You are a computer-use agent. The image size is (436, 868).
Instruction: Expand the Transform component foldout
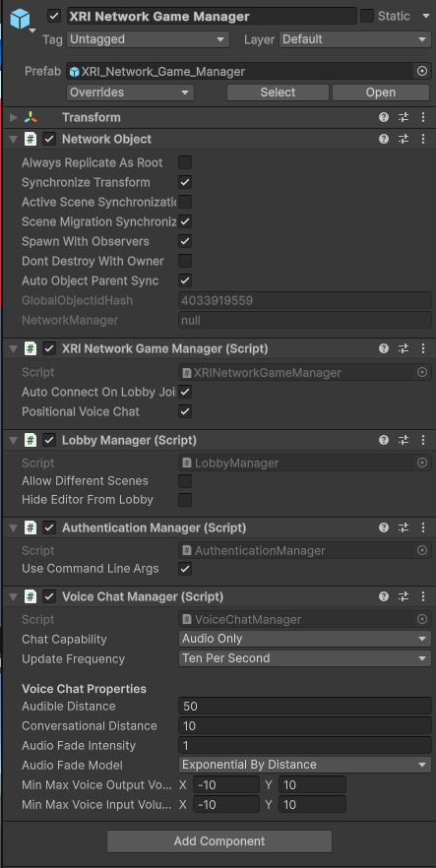point(14,117)
